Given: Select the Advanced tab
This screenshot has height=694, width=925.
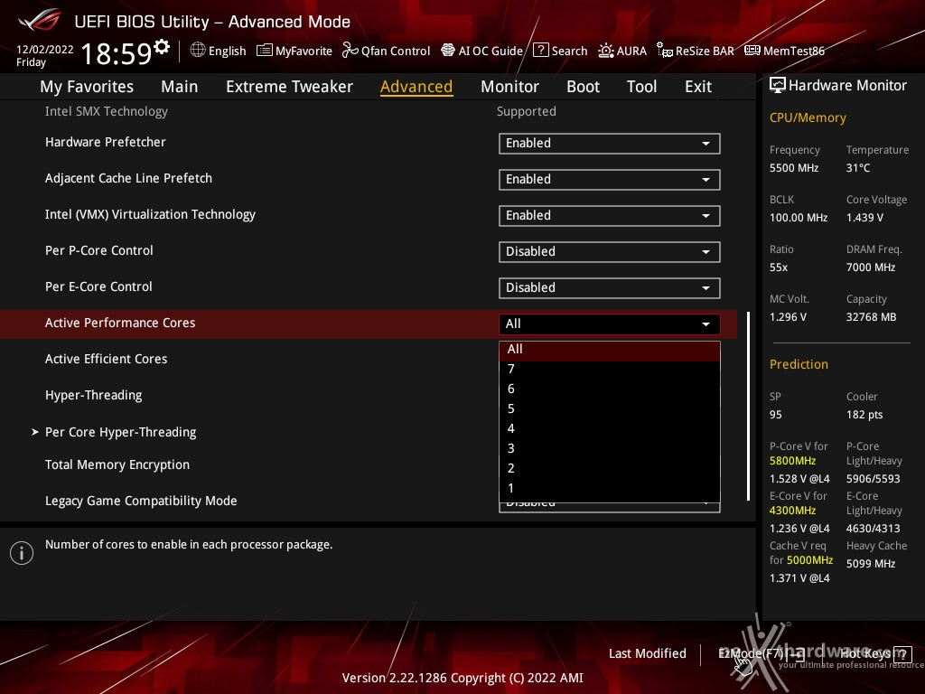Looking at the screenshot, I should pyautogui.click(x=416, y=87).
